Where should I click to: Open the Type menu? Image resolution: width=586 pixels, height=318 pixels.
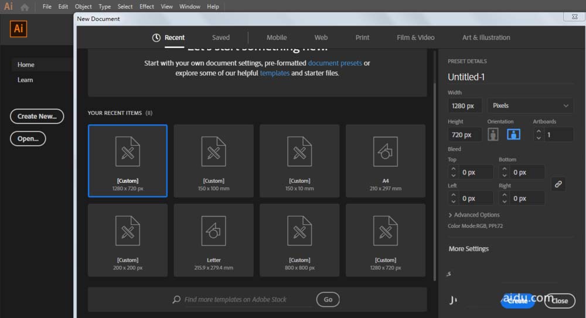click(104, 6)
